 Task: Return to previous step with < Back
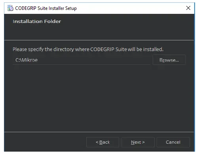102,142
